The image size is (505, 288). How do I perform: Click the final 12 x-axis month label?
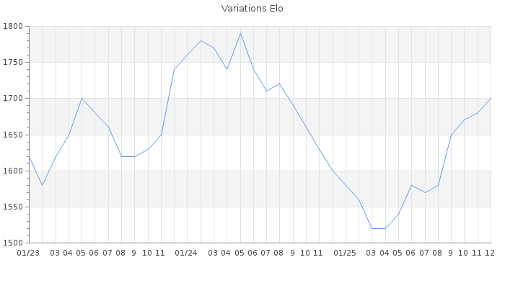[x=489, y=253]
